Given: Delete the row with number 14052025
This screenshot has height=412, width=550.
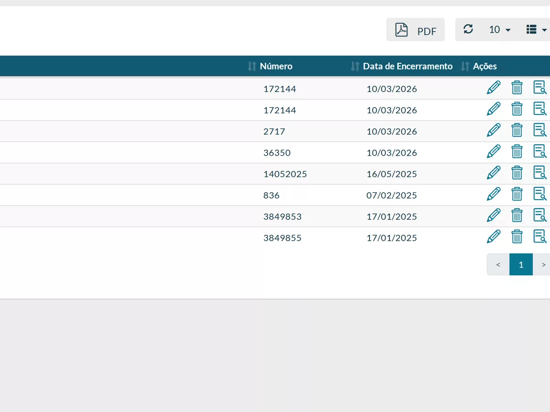Looking at the screenshot, I should (517, 173).
